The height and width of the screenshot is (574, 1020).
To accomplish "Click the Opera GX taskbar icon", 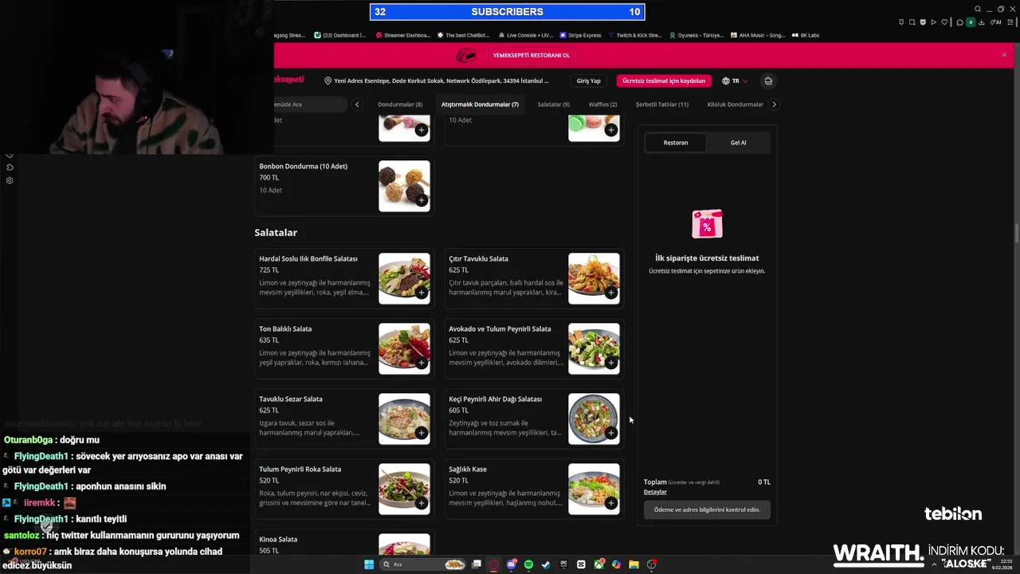I will point(493,564).
